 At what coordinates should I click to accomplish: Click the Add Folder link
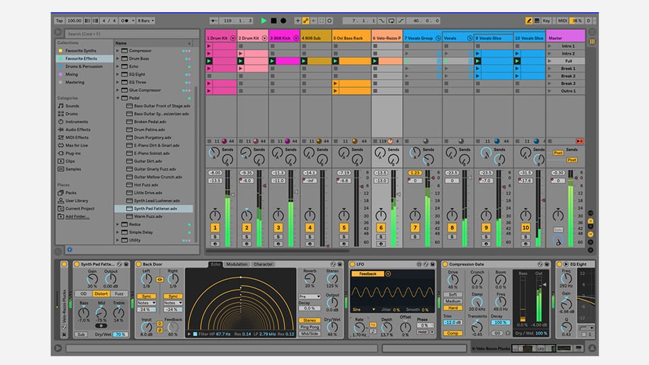click(x=76, y=216)
